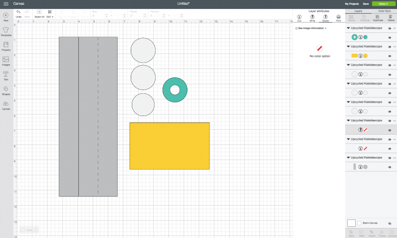
Task: Click the Weld tool
Action: coord(362,233)
